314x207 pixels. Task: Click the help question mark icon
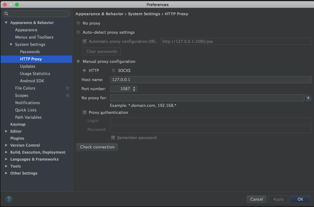pos(9,199)
